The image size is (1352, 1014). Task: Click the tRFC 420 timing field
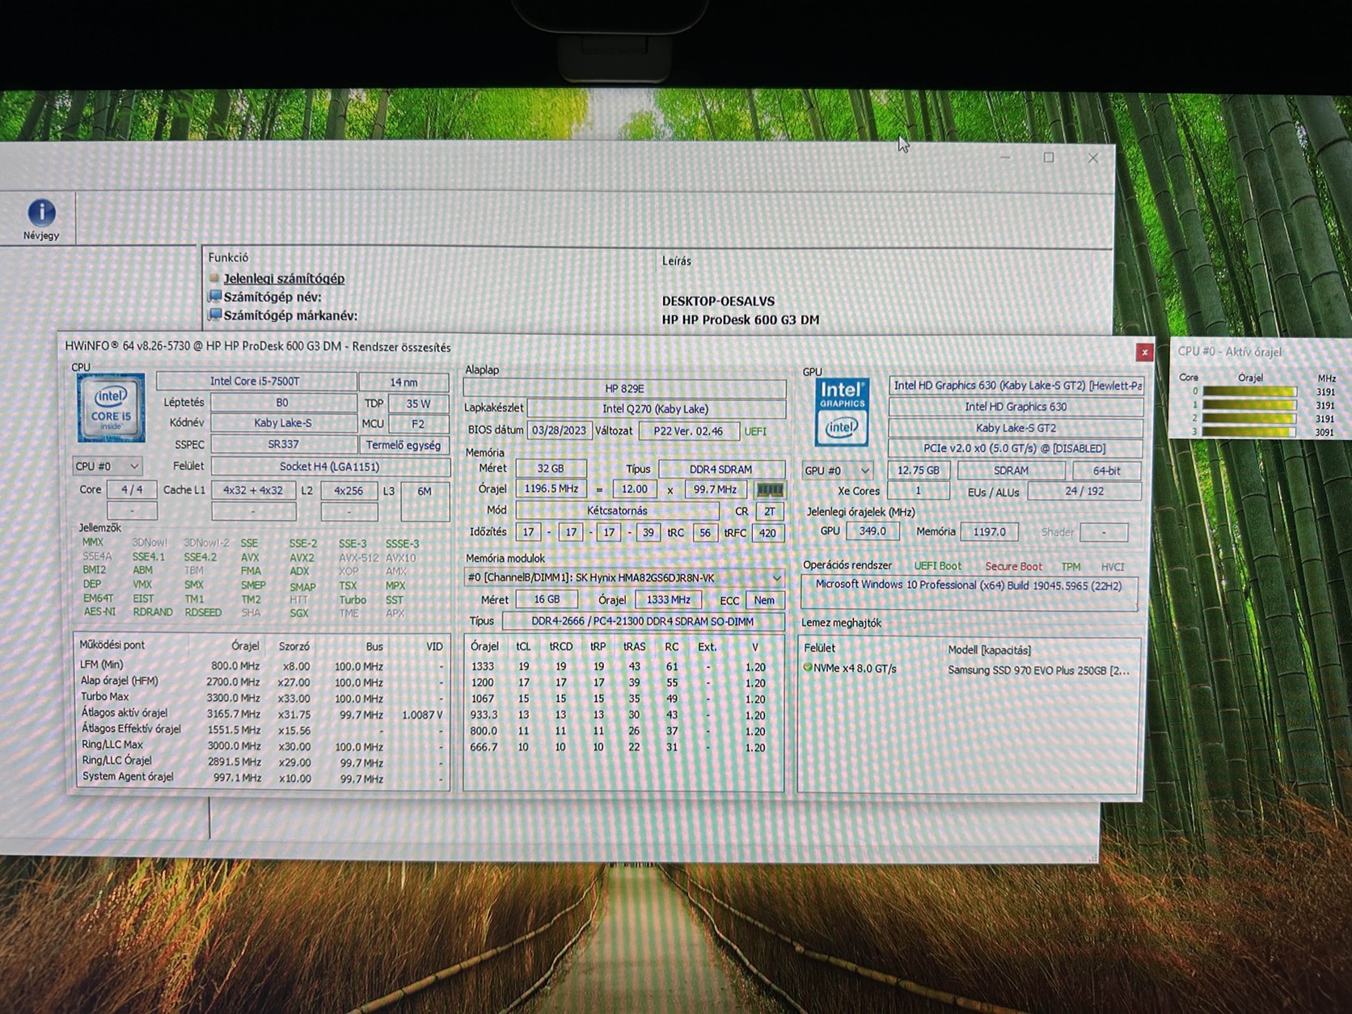click(767, 533)
